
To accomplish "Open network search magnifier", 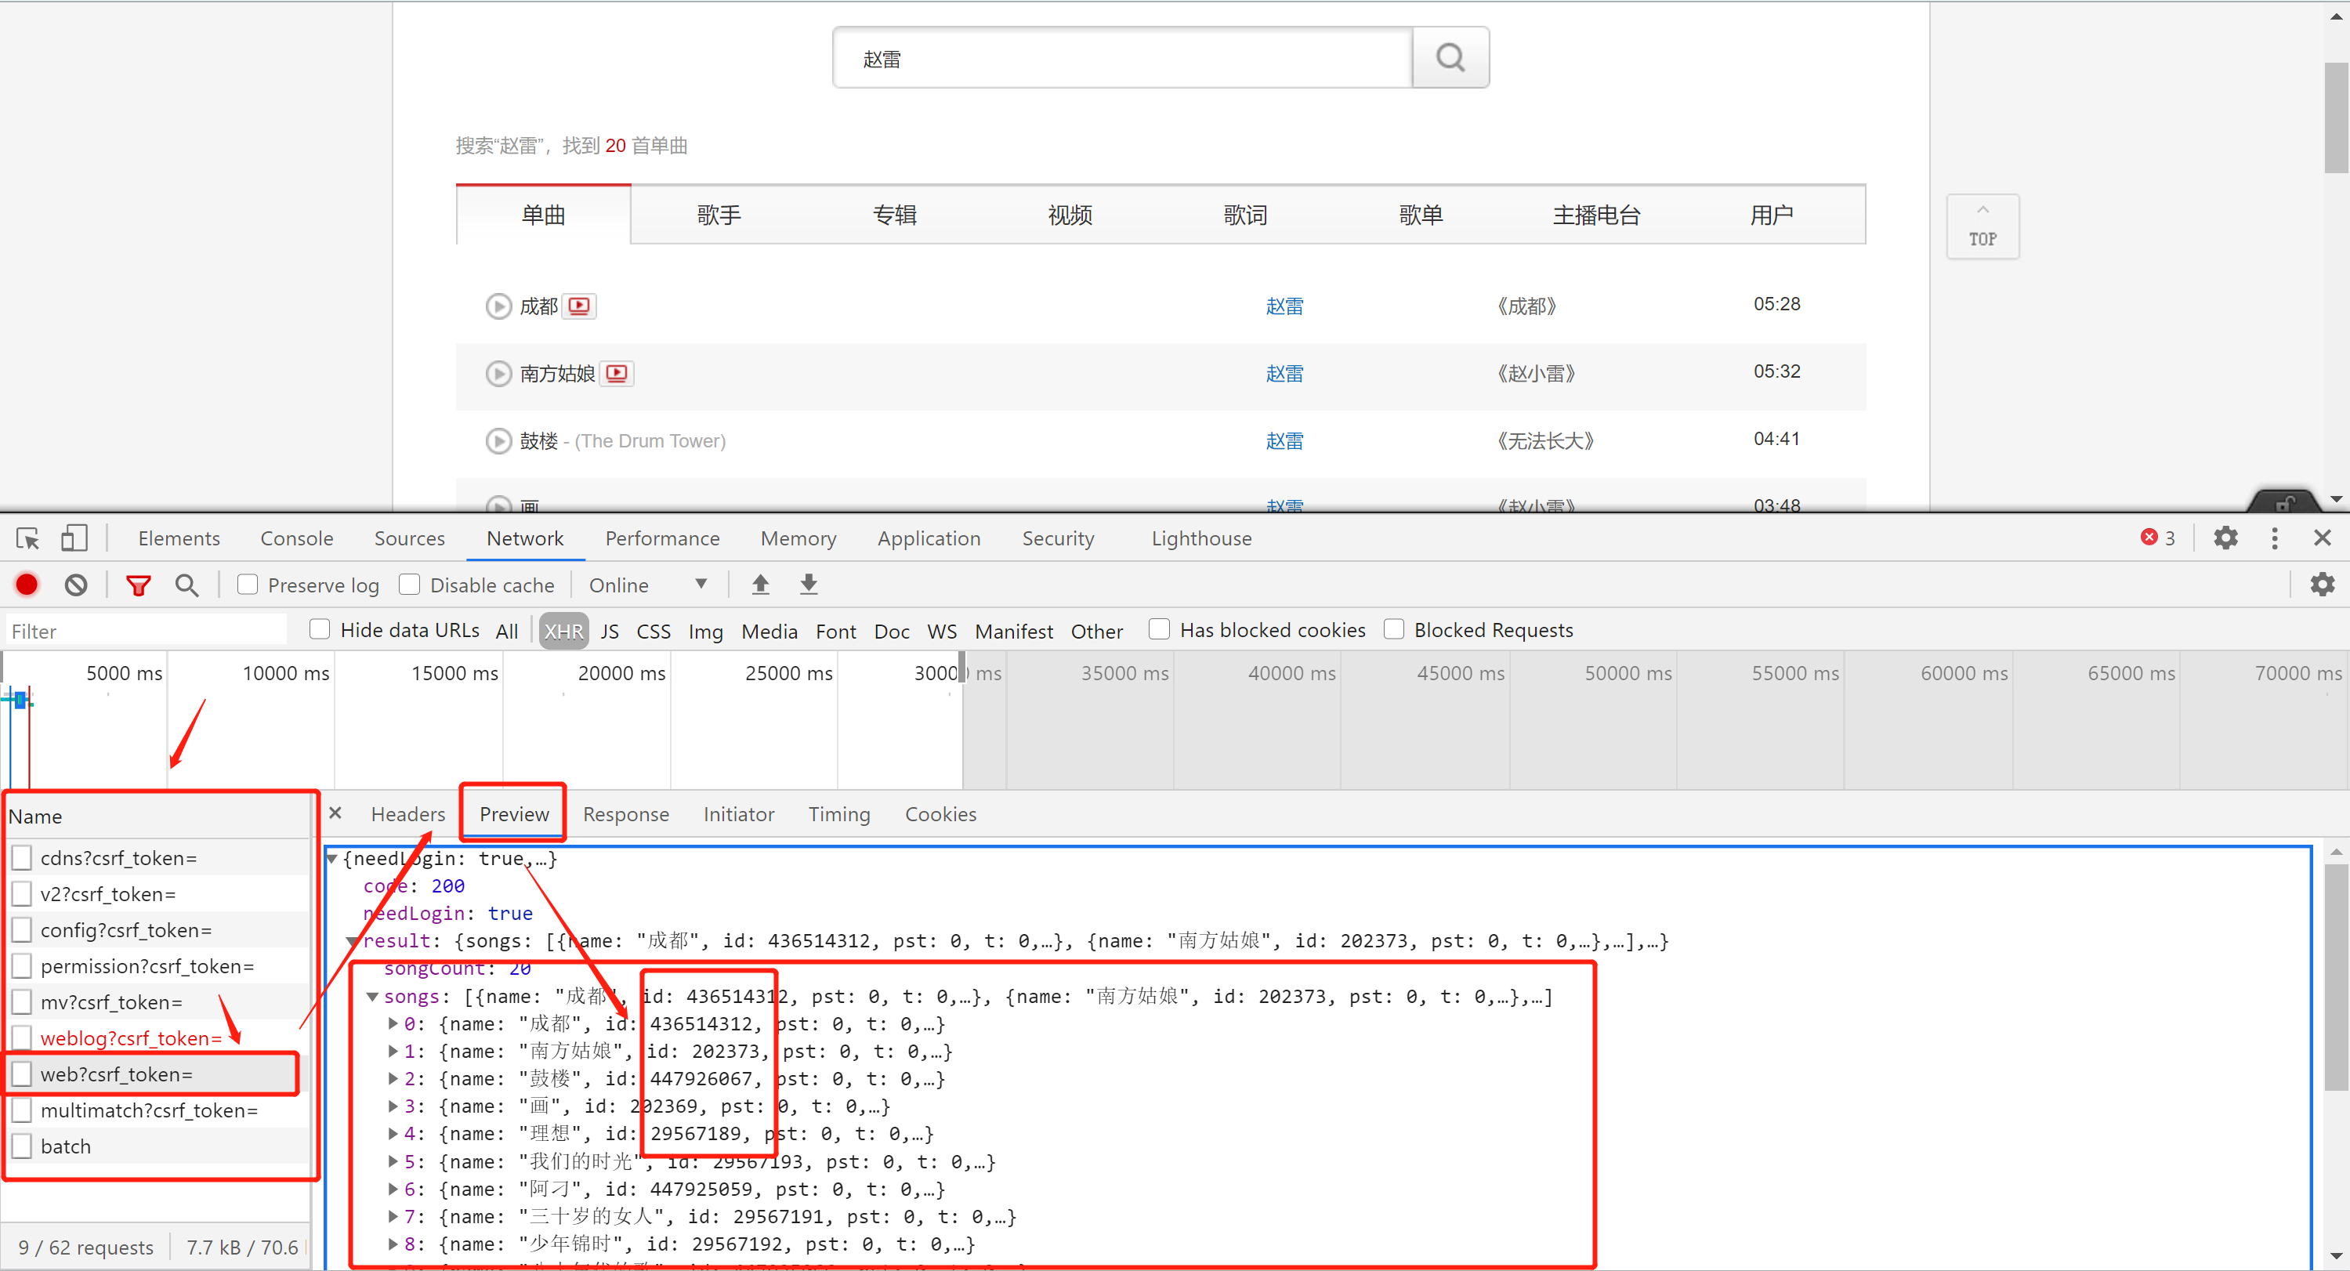I will pyautogui.click(x=187, y=585).
